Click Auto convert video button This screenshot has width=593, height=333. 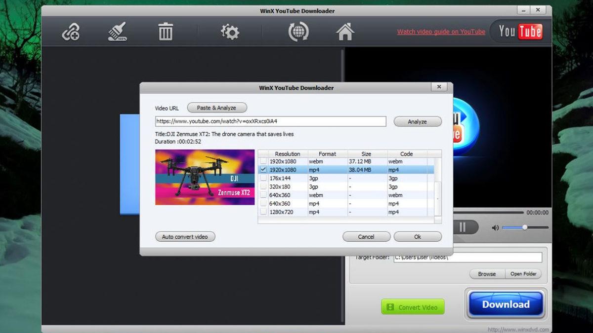[x=185, y=236]
